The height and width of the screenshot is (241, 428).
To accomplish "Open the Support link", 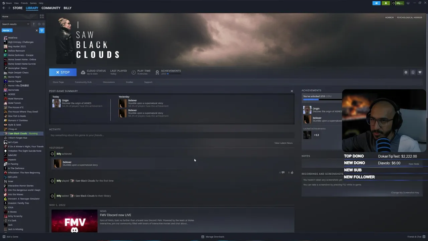I will 148,82.
